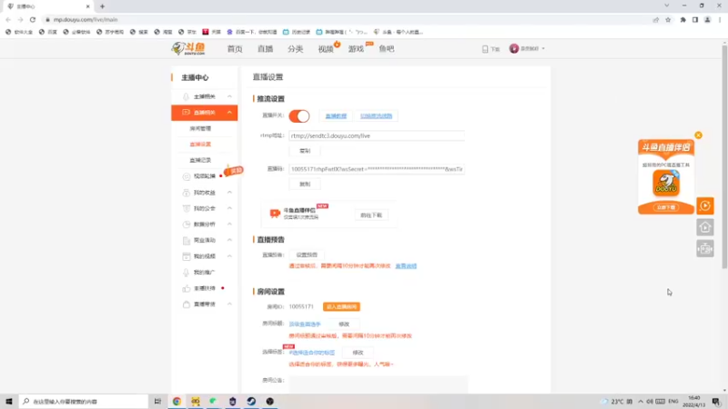Collapse the 直播相关 section chevron
Image resolution: width=728 pixels, height=409 pixels.
pos(229,112)
